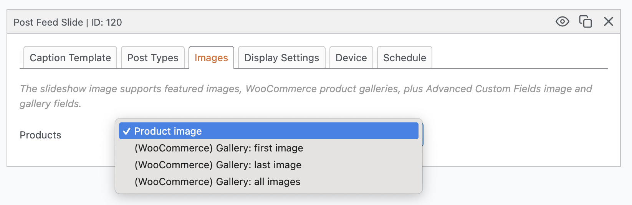Click the blank panel area below Products label
This screenshot has width=632, height=205.
58,155
